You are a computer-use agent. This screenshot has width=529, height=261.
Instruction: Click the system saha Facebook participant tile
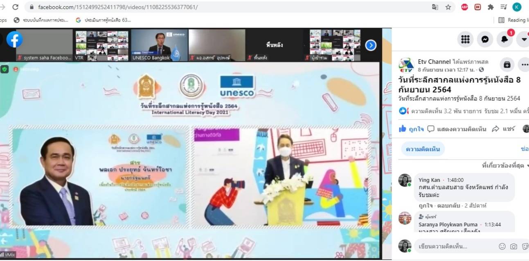coord(44,45)
